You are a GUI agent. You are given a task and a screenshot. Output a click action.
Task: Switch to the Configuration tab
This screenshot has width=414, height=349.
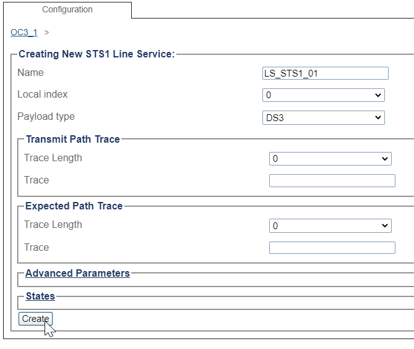[67, 10]
